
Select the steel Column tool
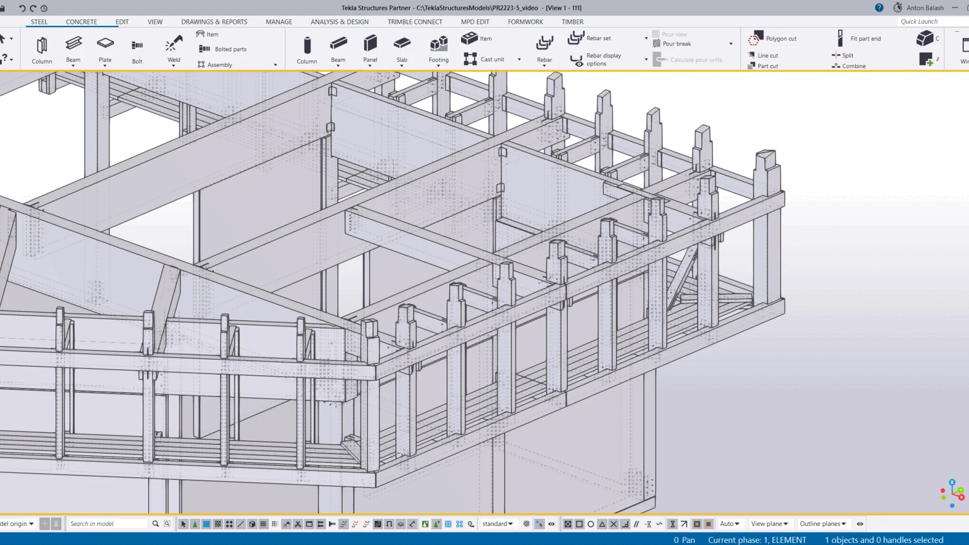[41, 50]
